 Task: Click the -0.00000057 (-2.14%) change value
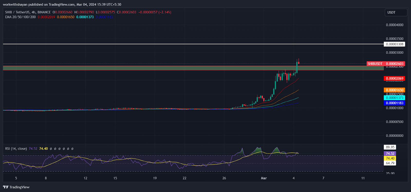pos(155,12)
